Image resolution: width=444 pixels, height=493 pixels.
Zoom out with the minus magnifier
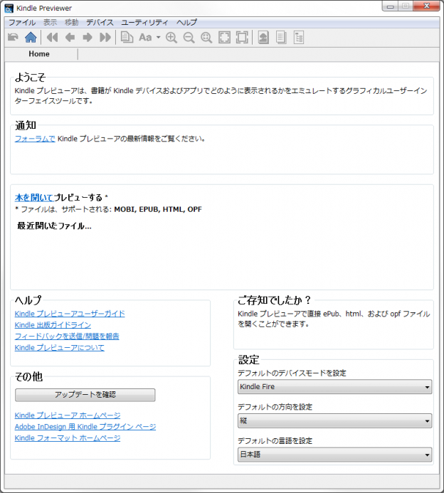coord(189,38)
